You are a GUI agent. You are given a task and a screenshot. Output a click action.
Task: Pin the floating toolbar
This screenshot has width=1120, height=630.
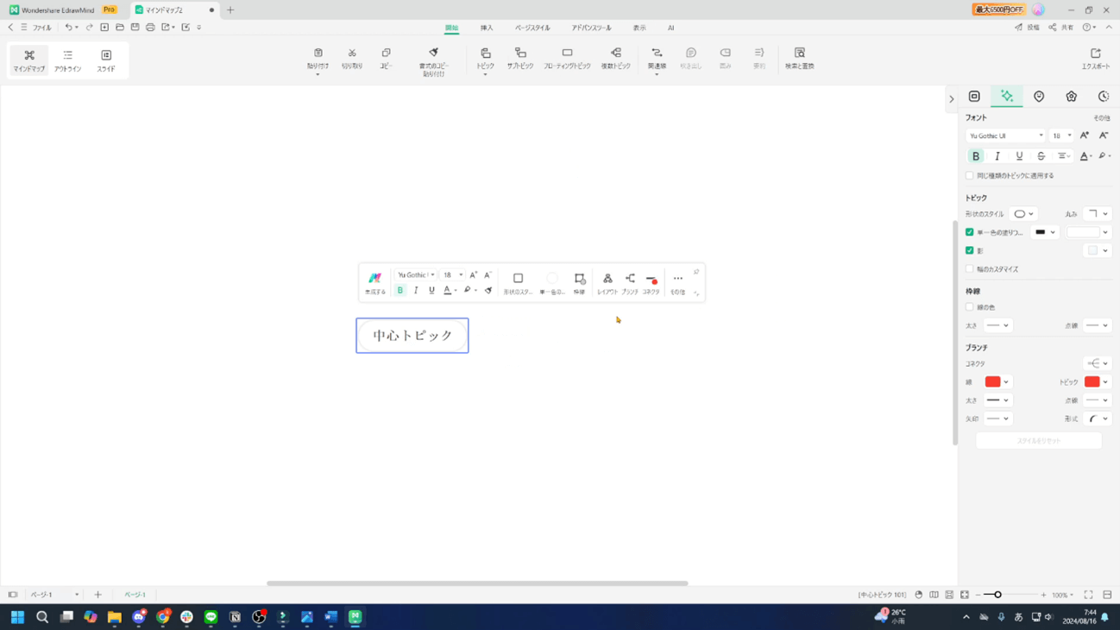(696, 272)
